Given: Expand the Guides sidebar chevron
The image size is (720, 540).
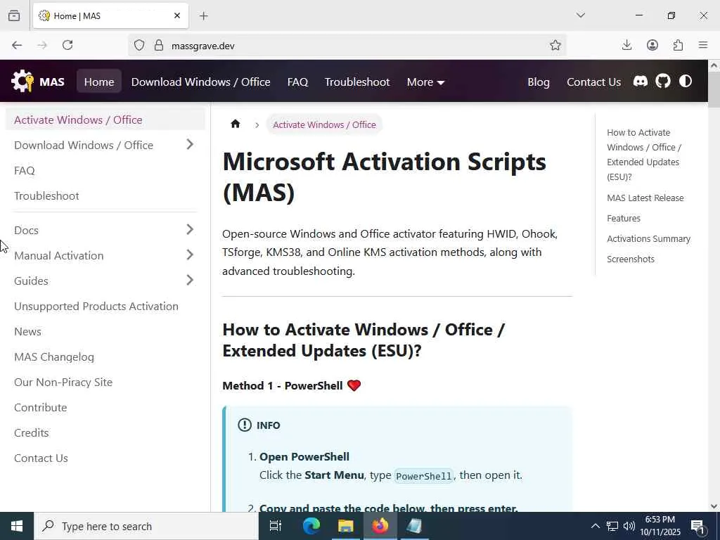Looking at the screenshot, I should [190, 280].
